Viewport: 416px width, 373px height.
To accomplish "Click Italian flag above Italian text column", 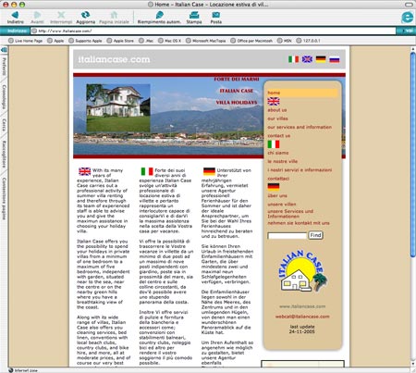I will (147, 171).
